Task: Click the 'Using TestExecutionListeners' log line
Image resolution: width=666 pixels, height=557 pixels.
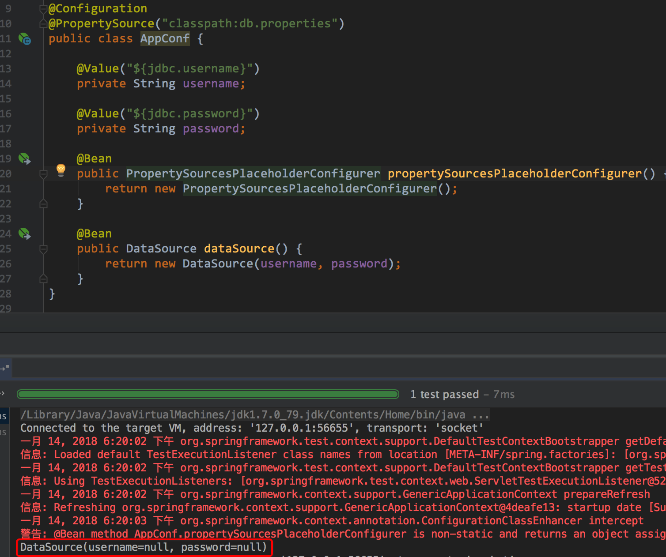Action: (343, 481)
